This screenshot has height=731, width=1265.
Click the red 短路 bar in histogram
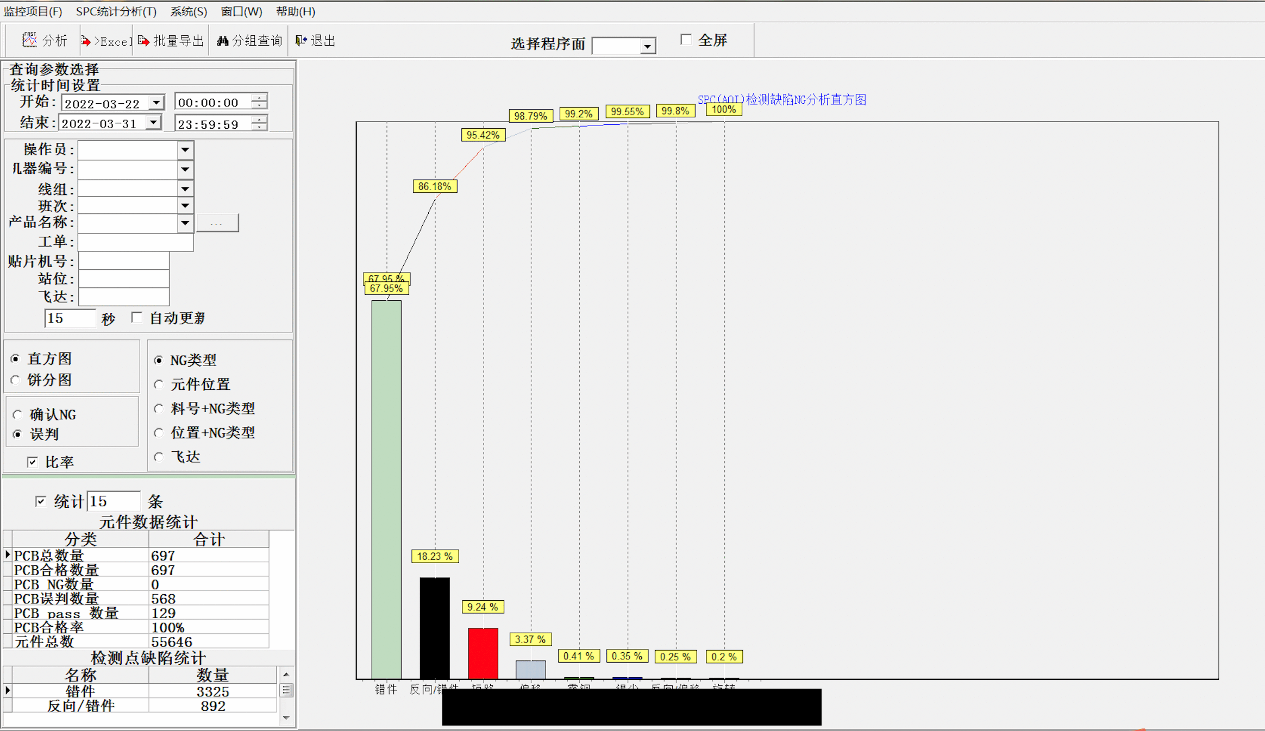[x=483, y=653]
